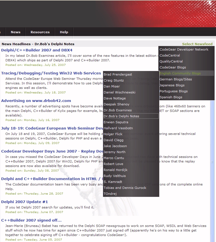Open the Resources menu
Screen dimensions: 216x242
40,32
